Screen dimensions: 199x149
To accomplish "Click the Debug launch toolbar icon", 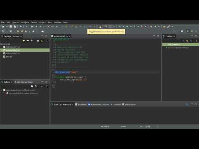I will (120, 26).
